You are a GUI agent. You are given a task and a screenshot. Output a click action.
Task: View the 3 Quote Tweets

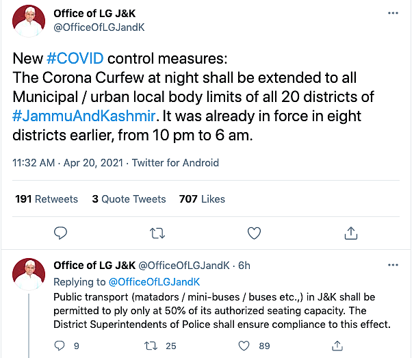(x=129, y=199)
